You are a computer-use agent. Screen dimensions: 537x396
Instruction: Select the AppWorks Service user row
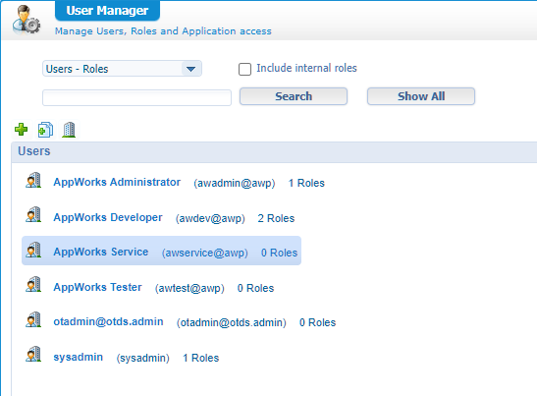pyautogui.click(x=161, y=251)
